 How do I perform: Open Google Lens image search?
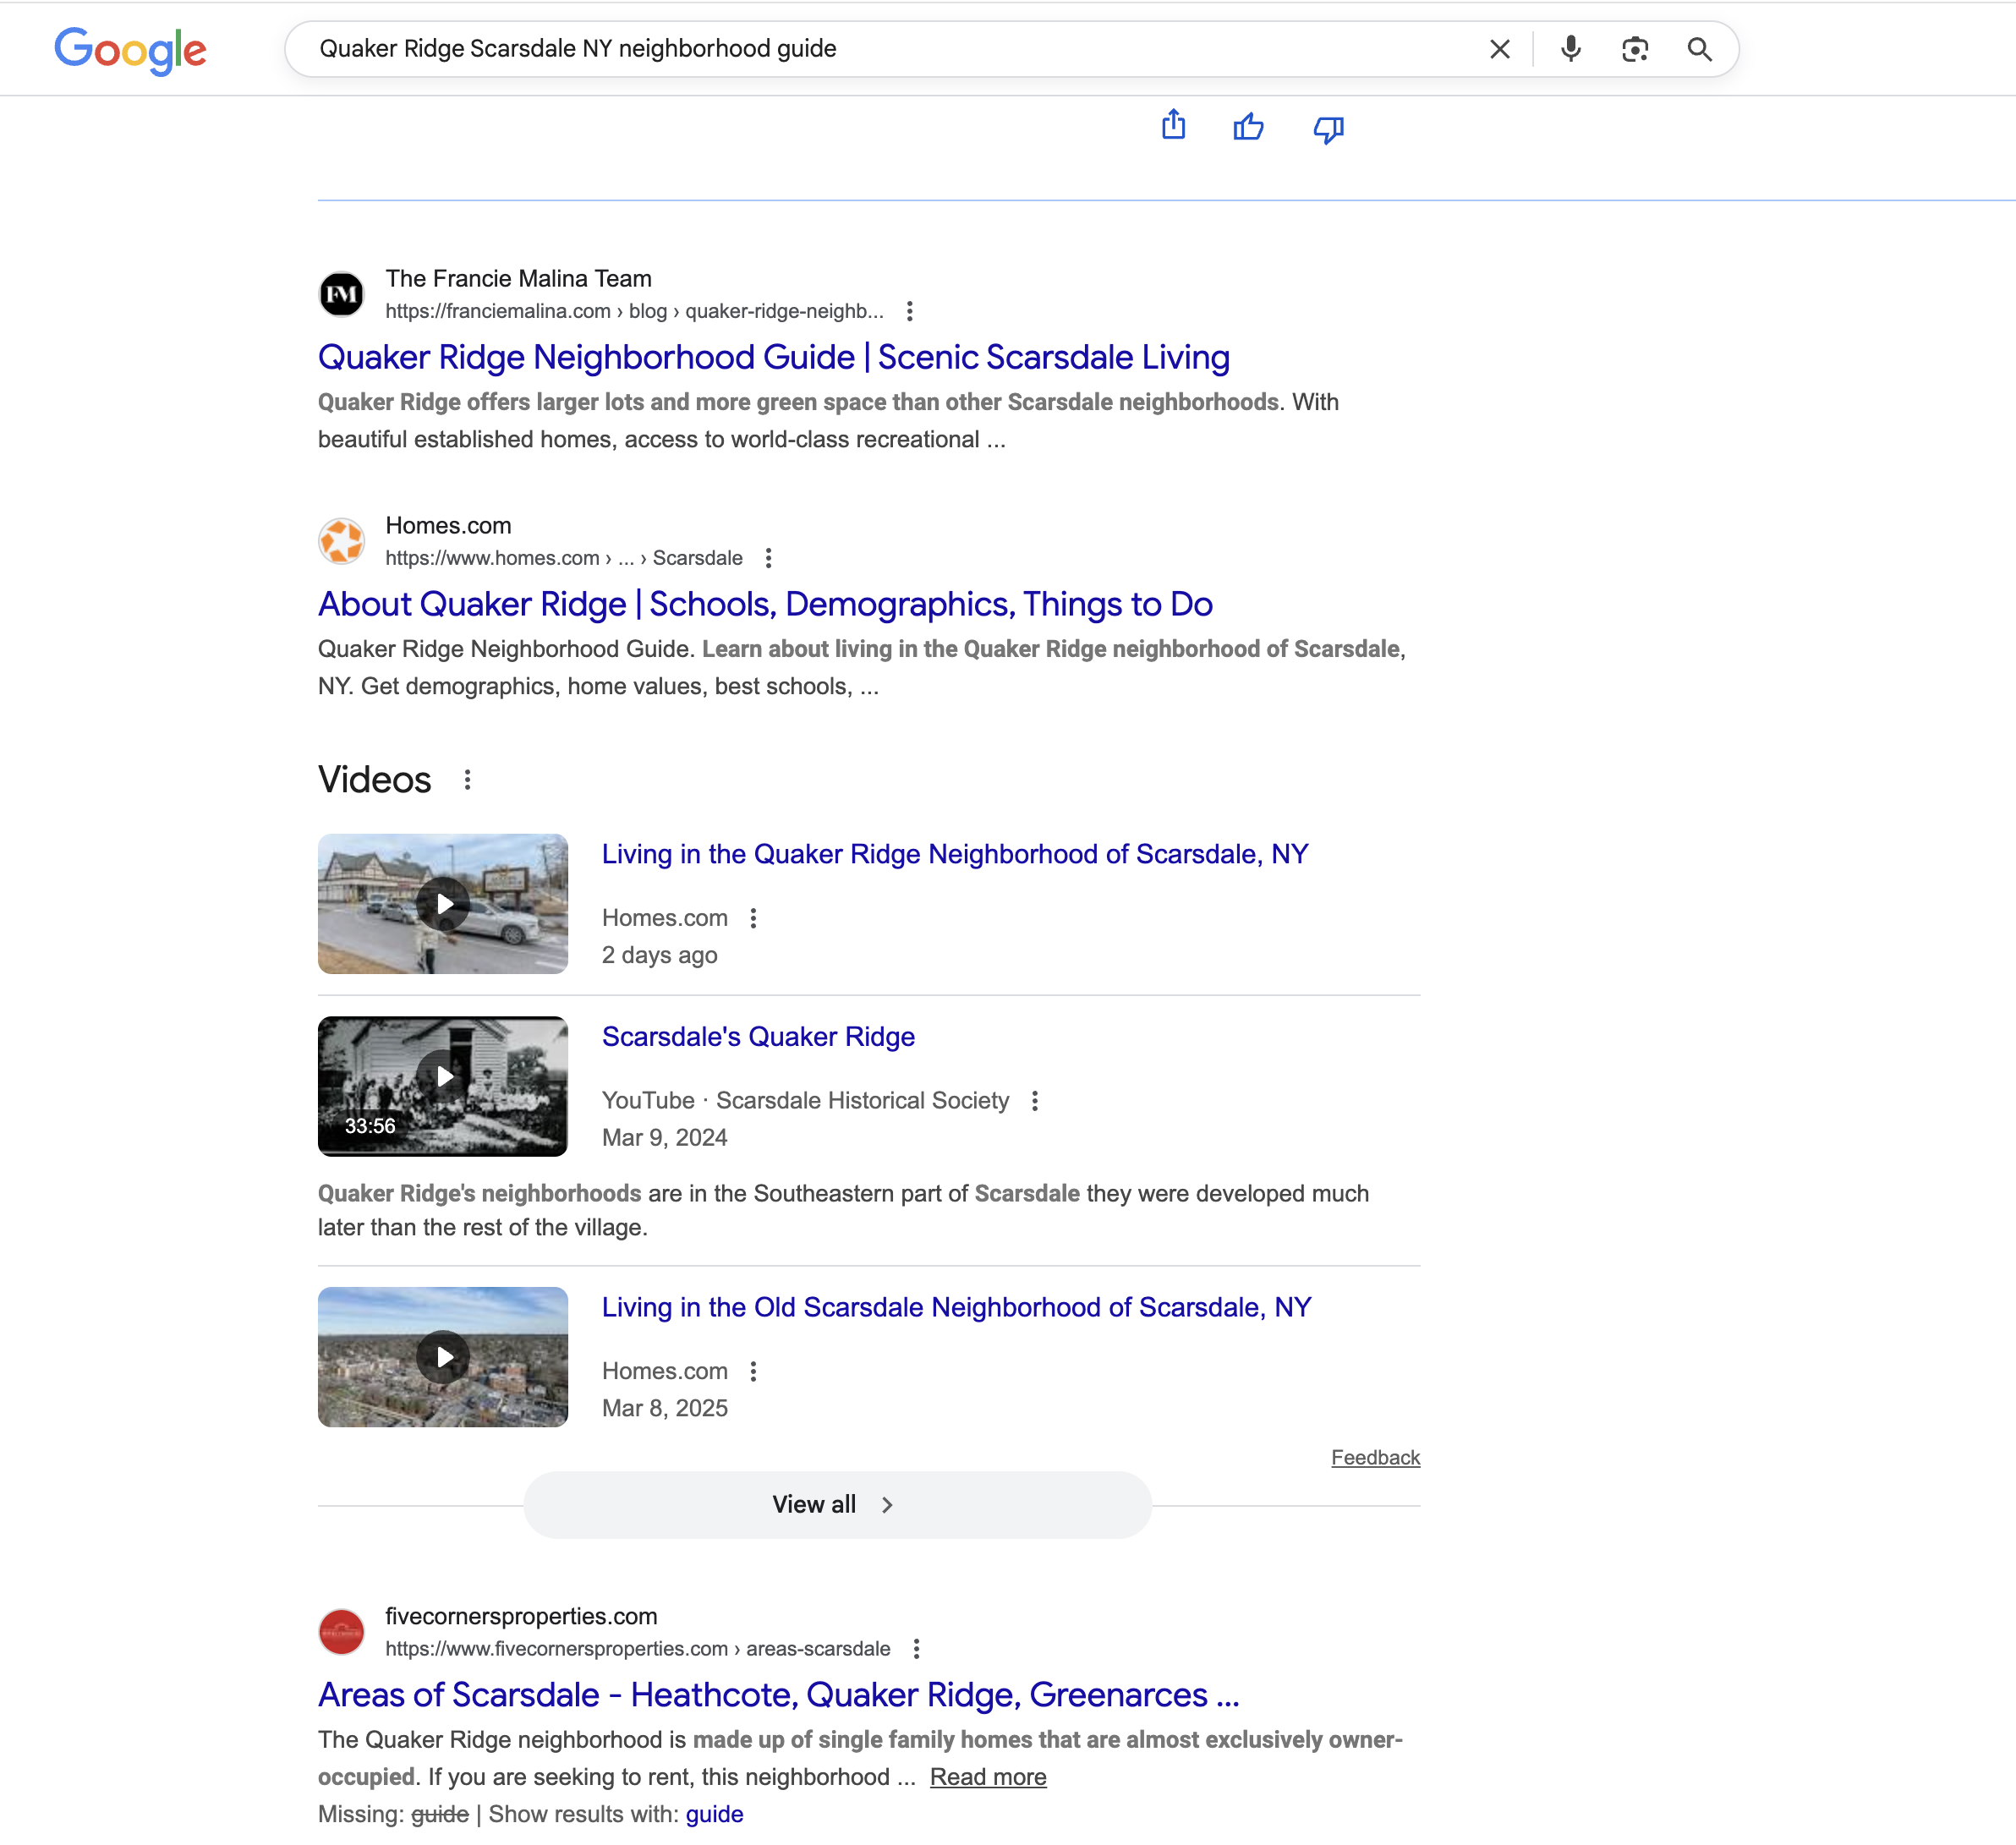[x=1635, y=48]
